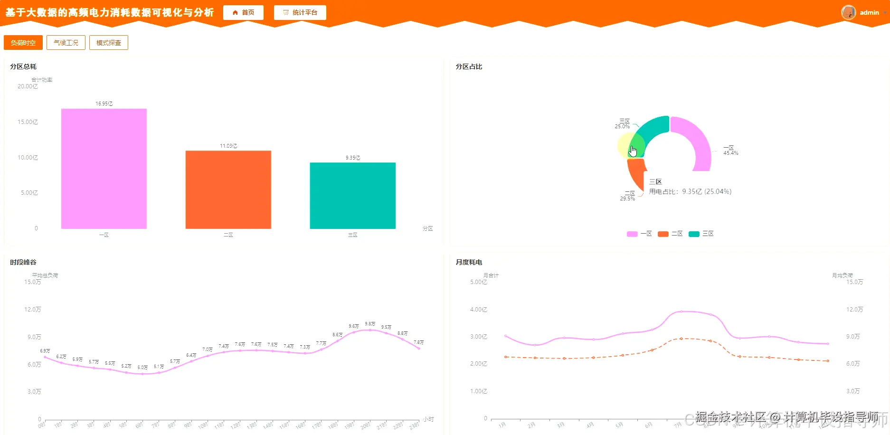Click the 9.35亿 label above teal bar
The width and height of the screenshot is (890, 435).
point(353,158)
